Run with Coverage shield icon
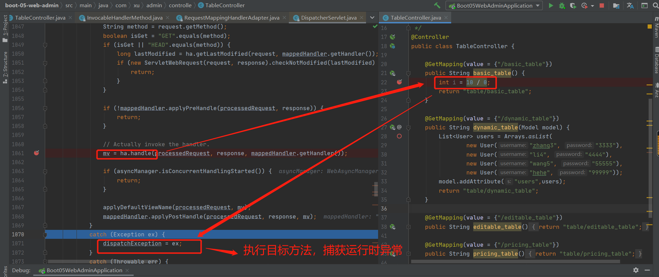Viewport: 659px width, 277px height. tap(573, 6)
